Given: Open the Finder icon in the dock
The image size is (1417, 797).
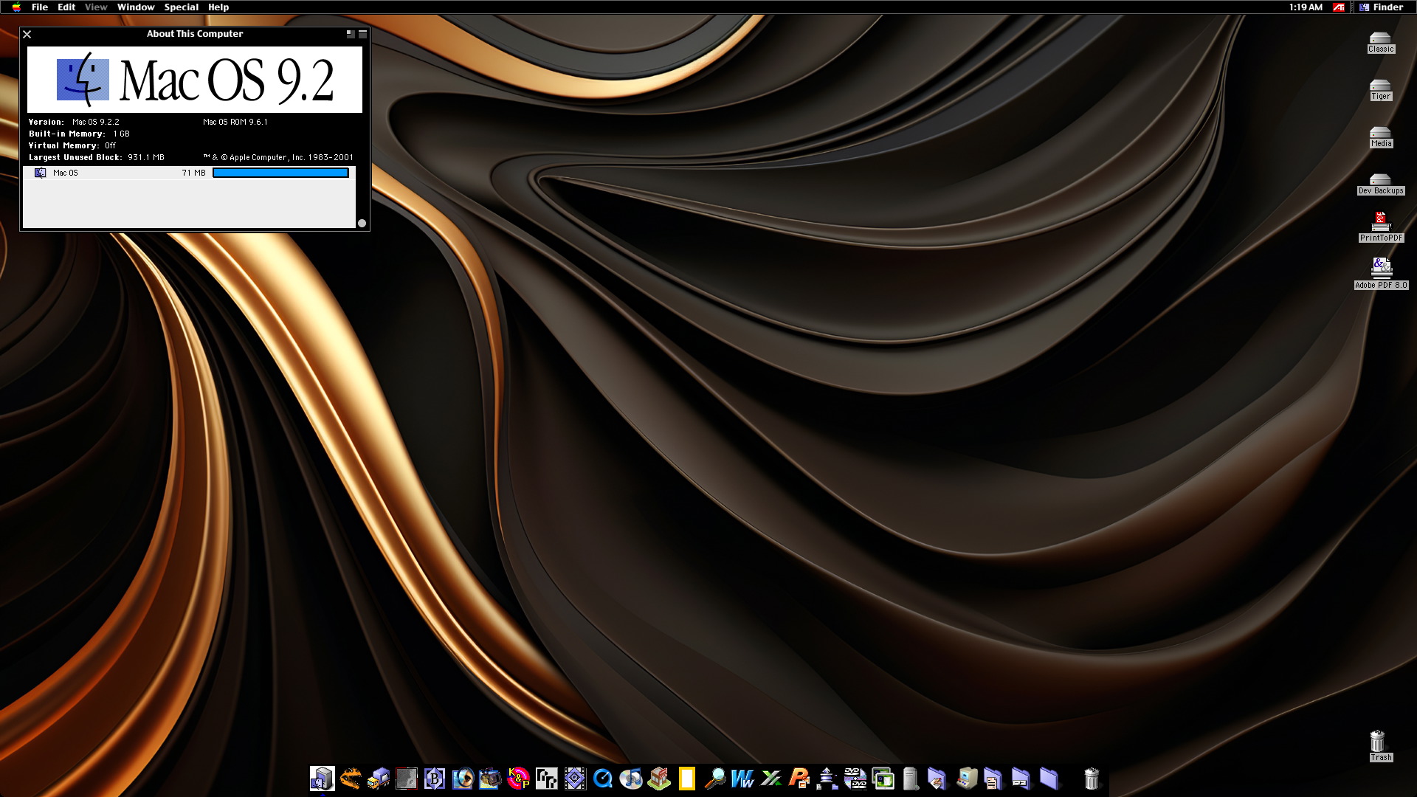Looking at the screenshot, I should coord(322,779).
